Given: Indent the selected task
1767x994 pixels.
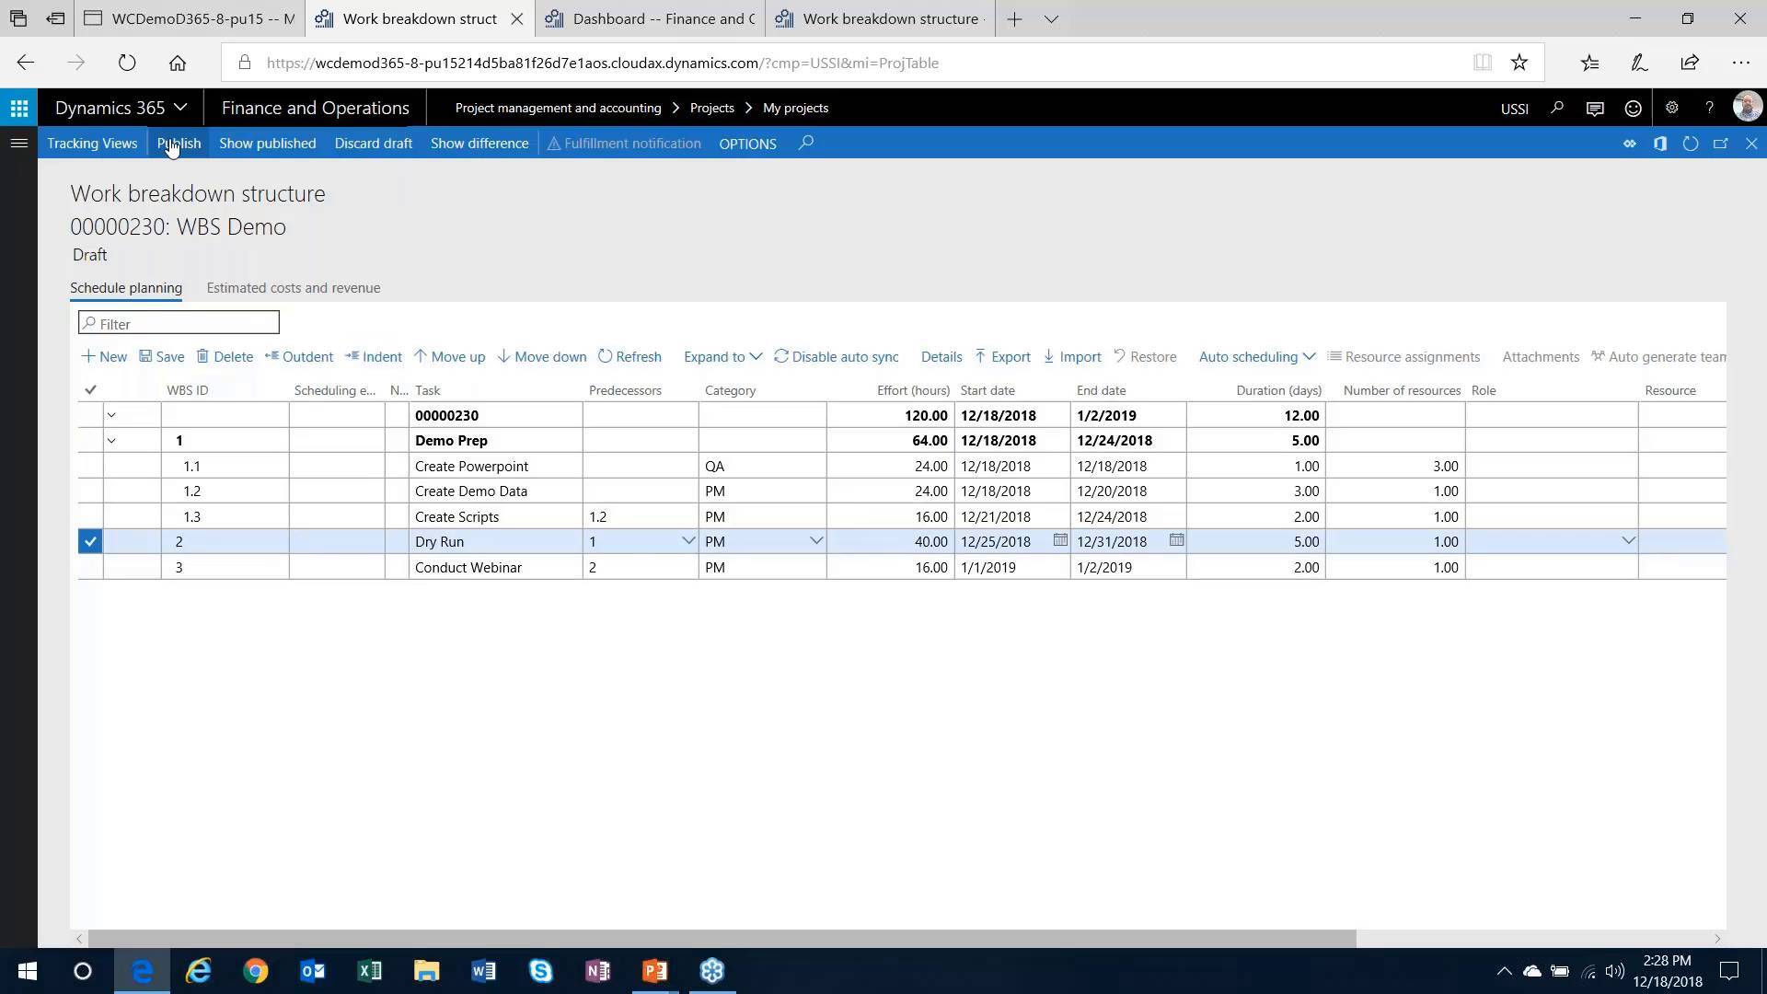Looking at the screenshot, I should [373, 356].
